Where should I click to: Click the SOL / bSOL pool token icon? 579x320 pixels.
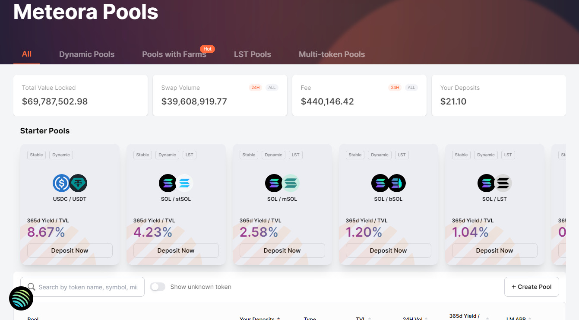tap(388, 183)
